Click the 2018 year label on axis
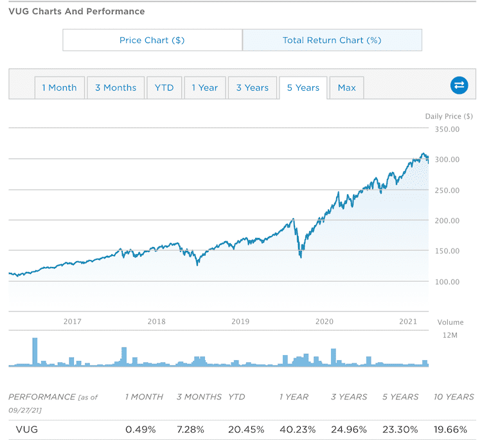The image size is (482, 440). pyautogui.click(x=156, y=322)
